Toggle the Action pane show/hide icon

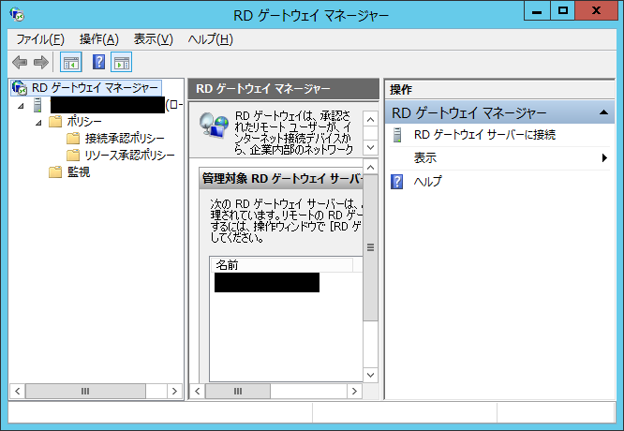(x=122, y=62)
